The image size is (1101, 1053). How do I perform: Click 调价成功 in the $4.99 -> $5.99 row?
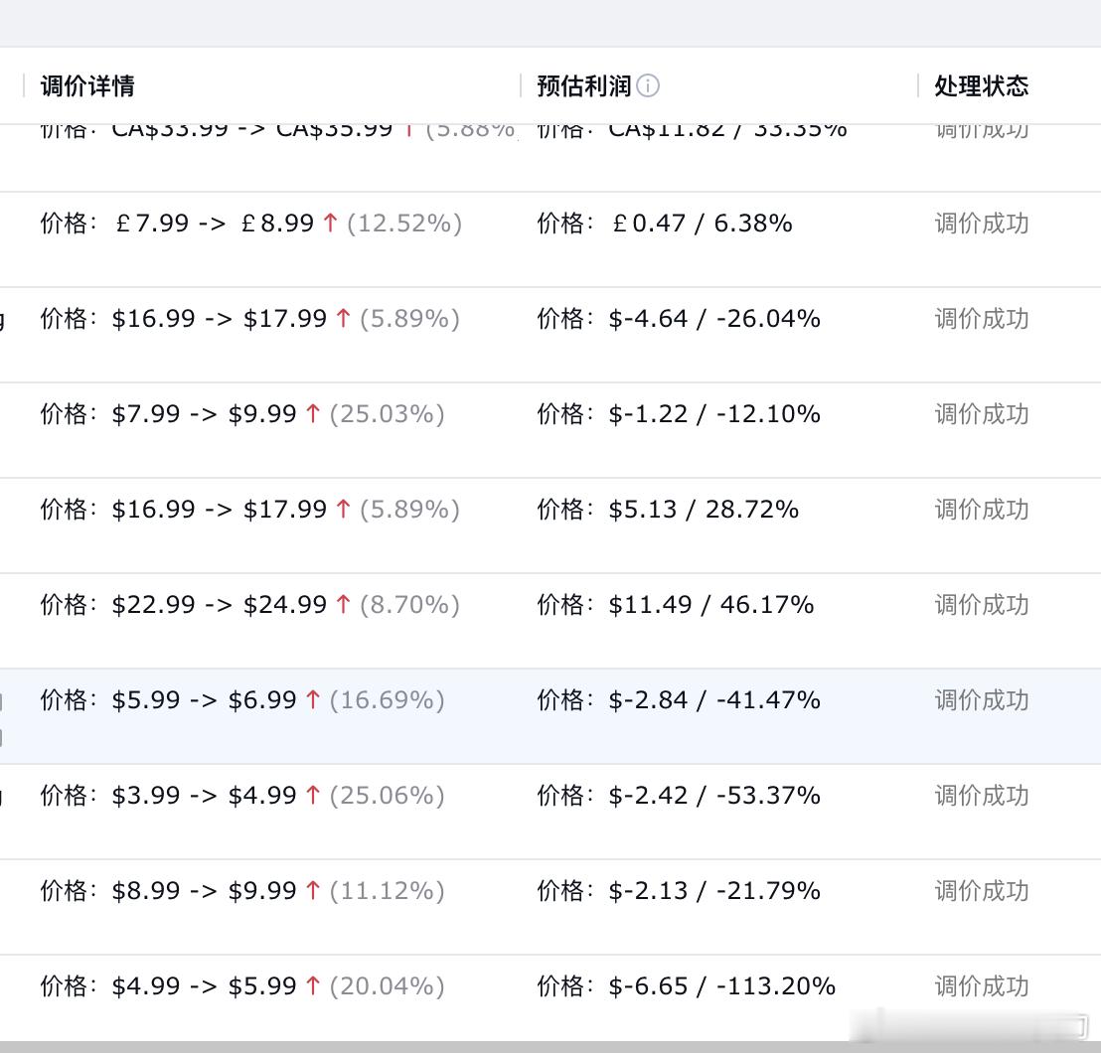[x=982, y=986]
